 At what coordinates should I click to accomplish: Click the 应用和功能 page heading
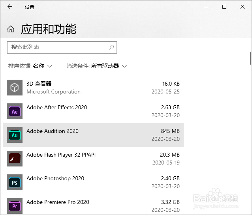(x=49, y=29)
